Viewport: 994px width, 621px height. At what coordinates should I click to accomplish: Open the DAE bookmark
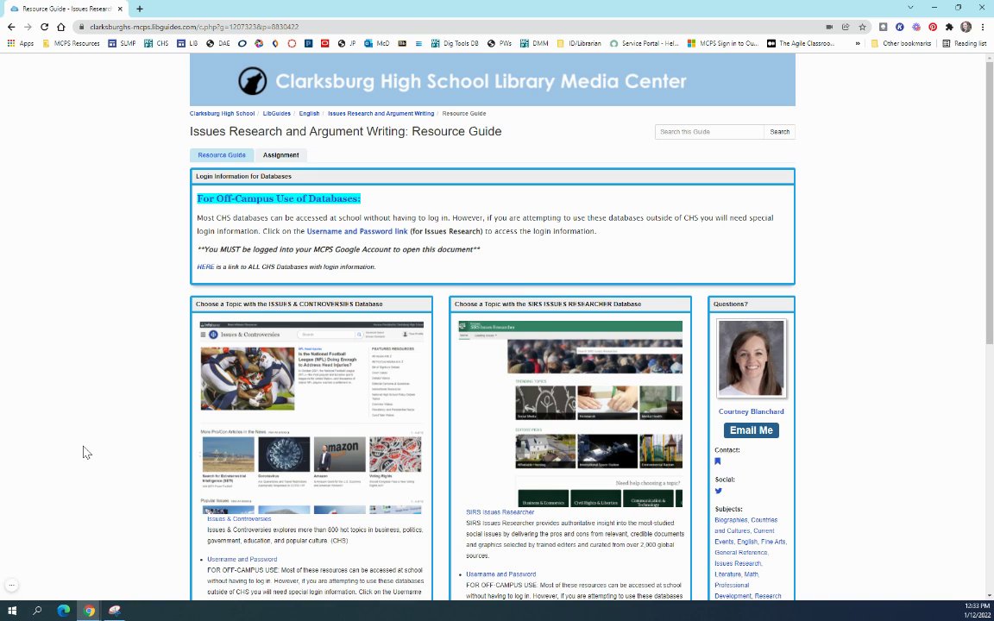coord(218,44)
